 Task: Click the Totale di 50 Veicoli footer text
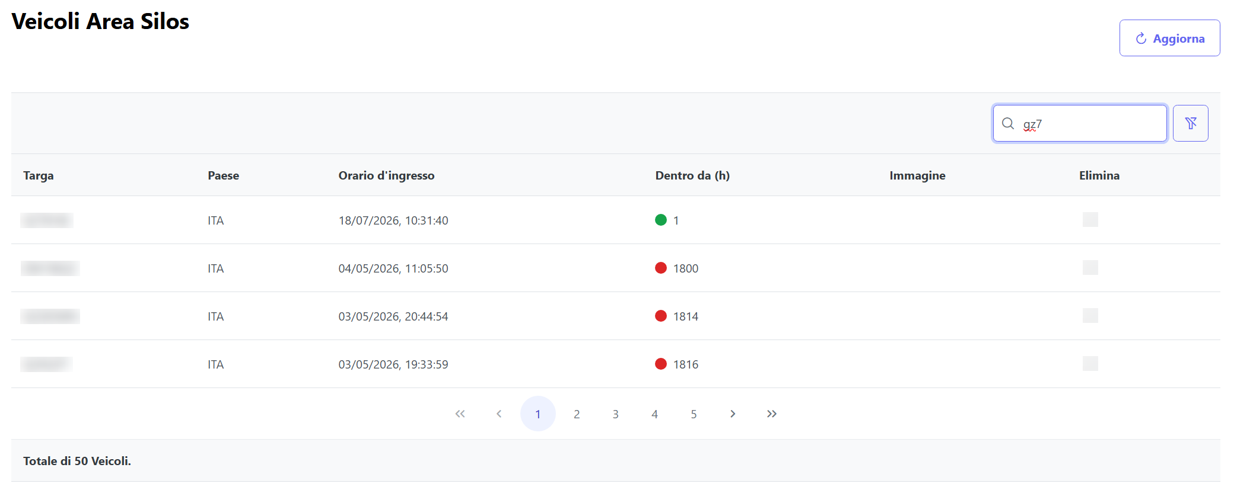(77, 461)
